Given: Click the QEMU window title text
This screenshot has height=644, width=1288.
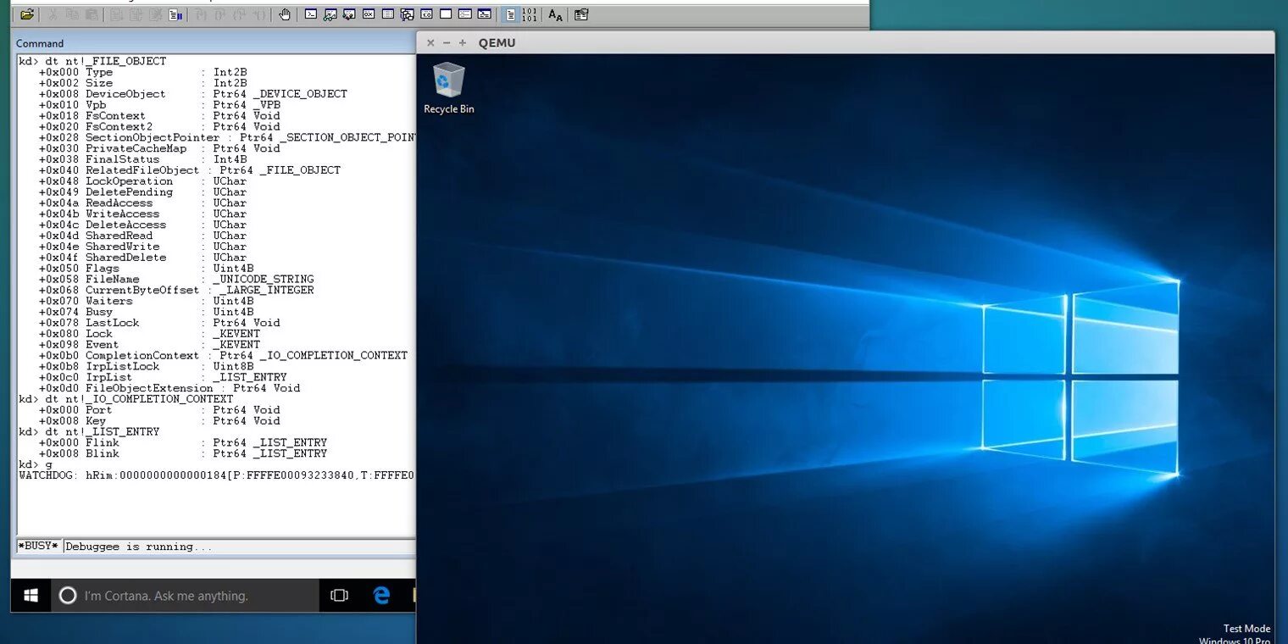Looking at the screenshot, I should [497, 42].
